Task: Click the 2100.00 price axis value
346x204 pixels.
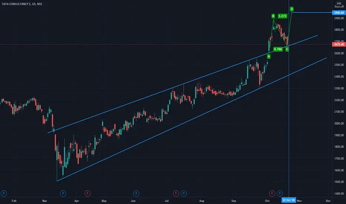Action: click(339, 112)
